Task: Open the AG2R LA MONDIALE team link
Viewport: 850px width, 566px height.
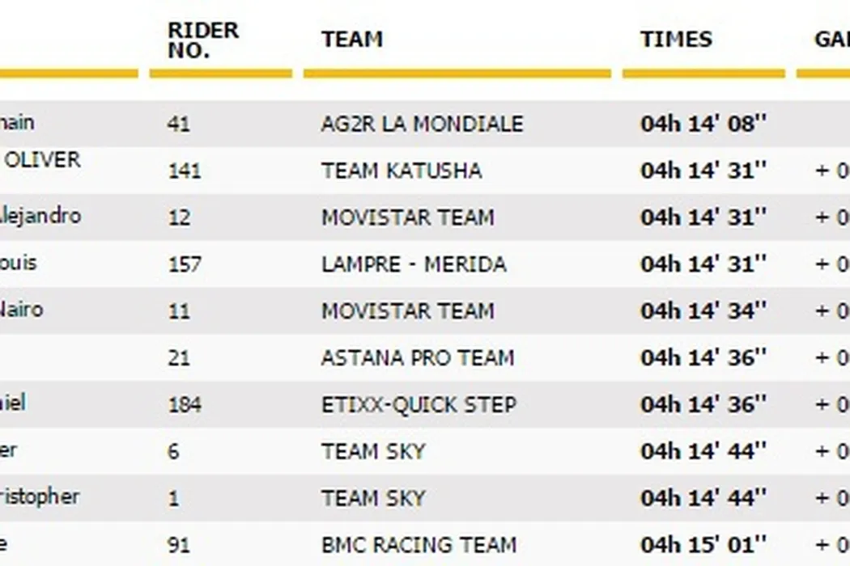Action: coord(422,125)
